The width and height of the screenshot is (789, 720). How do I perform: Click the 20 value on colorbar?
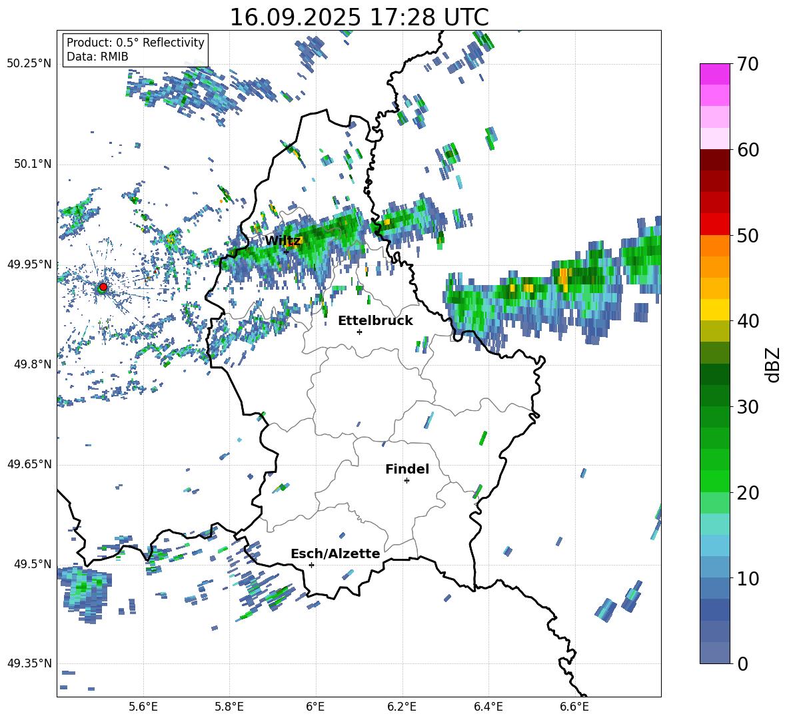pyautogui.click(x=748, y=493)
